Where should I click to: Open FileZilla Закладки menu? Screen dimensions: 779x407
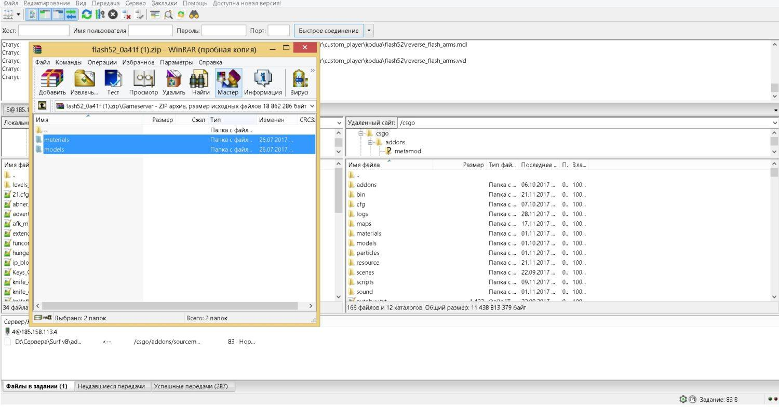point(165,3)
